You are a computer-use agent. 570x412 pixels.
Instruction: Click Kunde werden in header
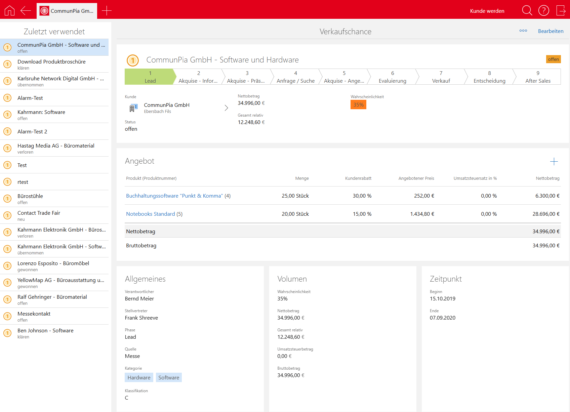pyautogui.click(x=487, y=11)
